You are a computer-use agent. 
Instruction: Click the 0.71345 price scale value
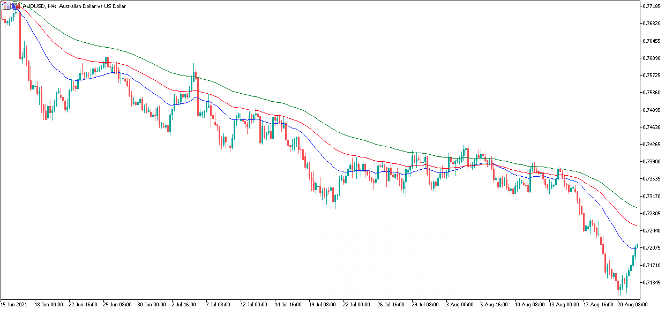tap(652, 282)
